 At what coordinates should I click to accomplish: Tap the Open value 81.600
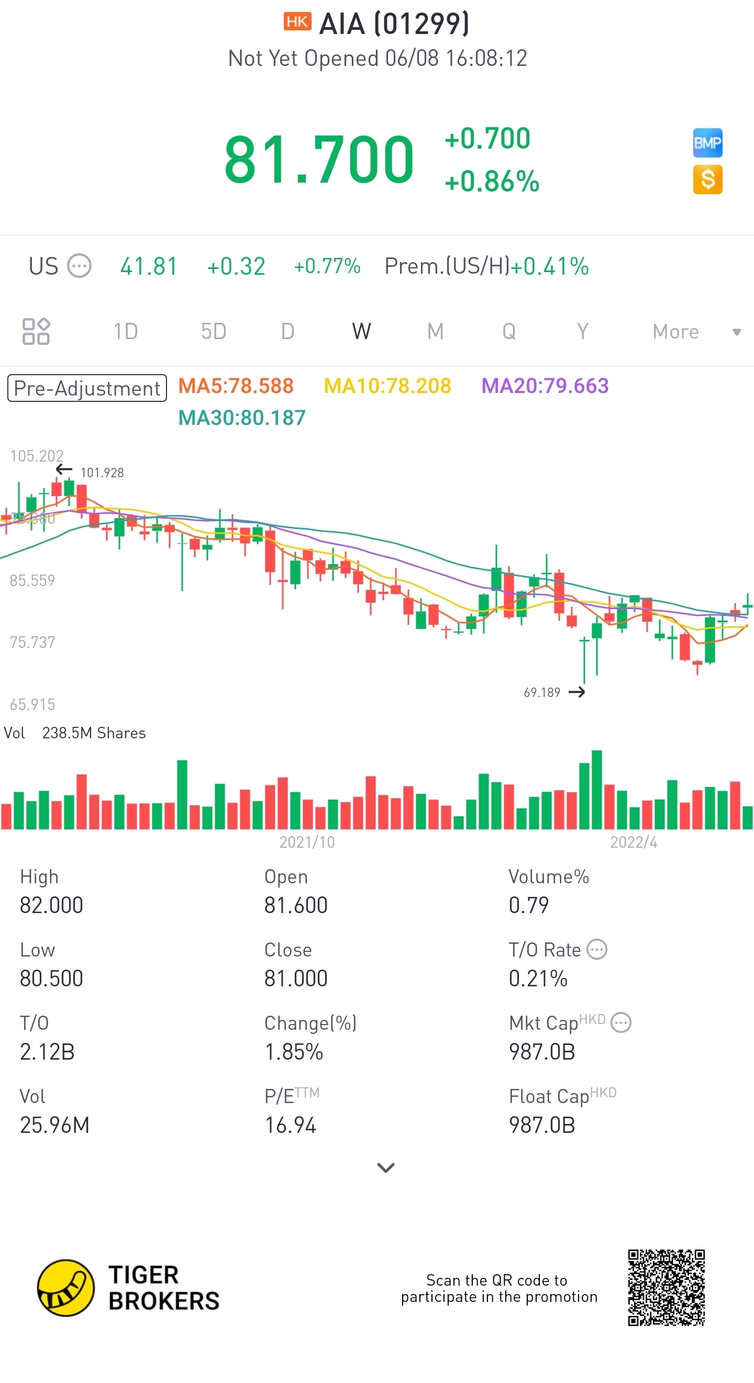296,905
